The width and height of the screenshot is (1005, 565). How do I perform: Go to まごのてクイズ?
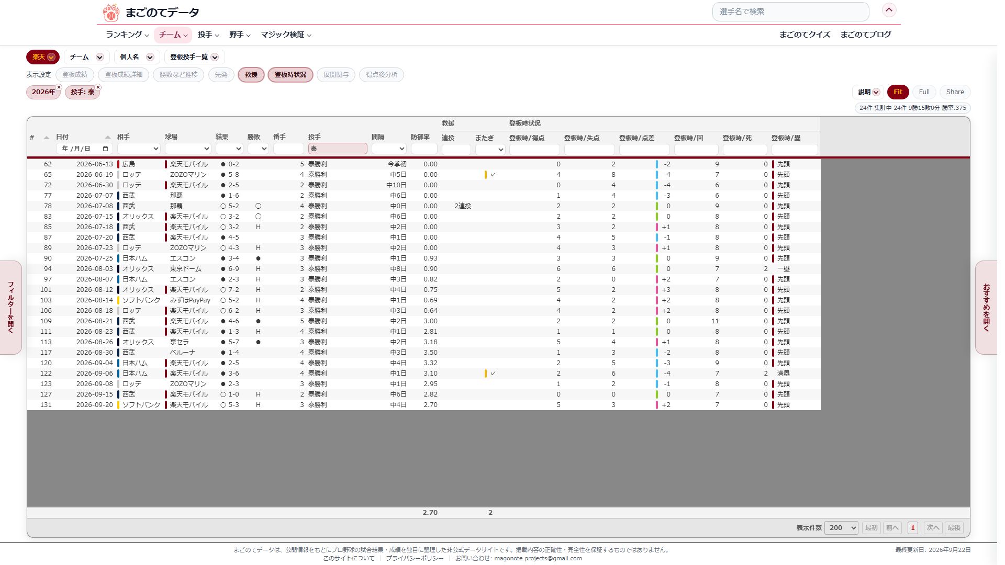pyautogui.click(x=805, y=35)
